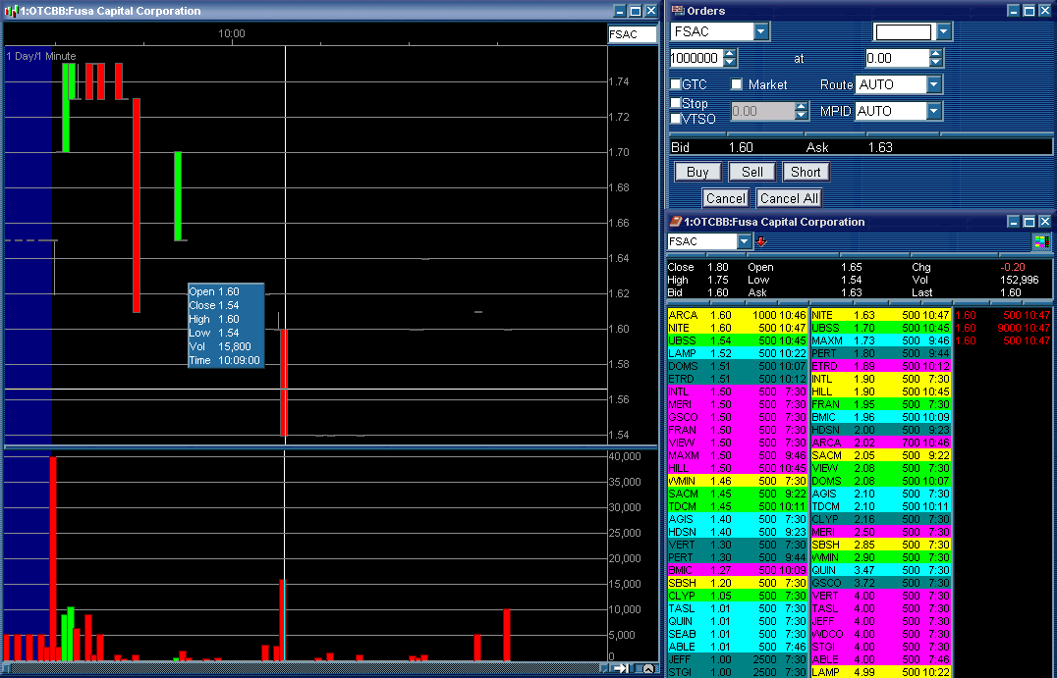The height and width of the screenshot is (678, 1057).
Task: Tick the VTSO checkbox
Action: point(676,119)
